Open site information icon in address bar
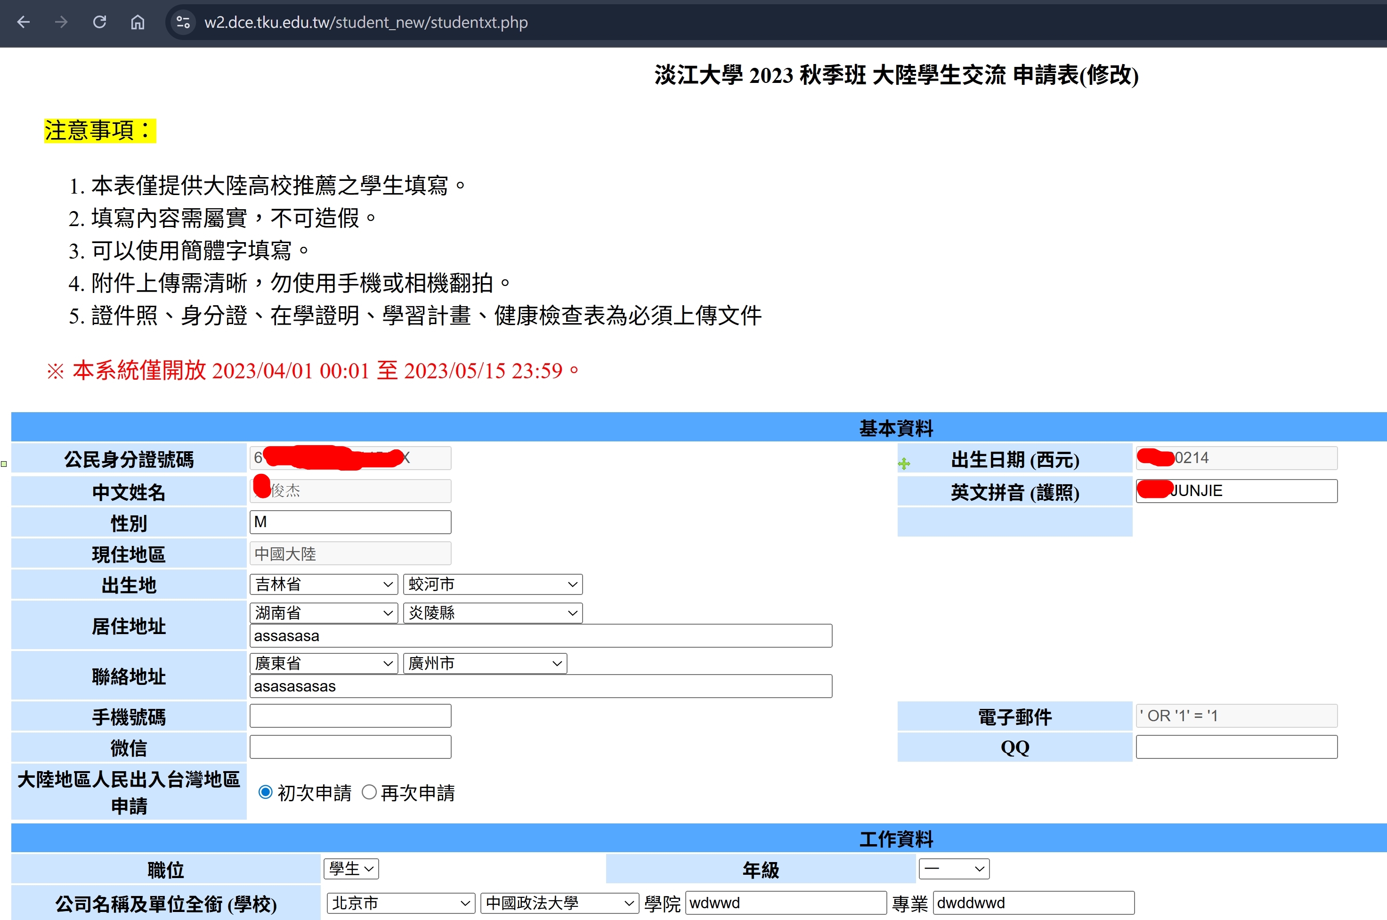1387x920 pixels. coord(183,22)
